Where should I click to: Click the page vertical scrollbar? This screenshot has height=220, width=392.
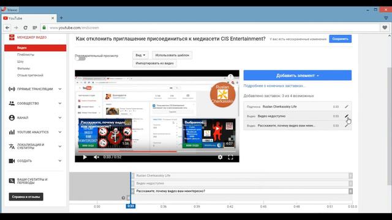click(x=390, y=126)
